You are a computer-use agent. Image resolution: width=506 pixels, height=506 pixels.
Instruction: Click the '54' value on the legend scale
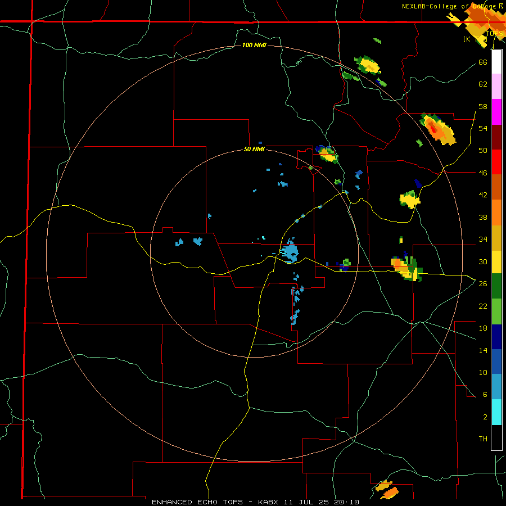click(483, 128)
